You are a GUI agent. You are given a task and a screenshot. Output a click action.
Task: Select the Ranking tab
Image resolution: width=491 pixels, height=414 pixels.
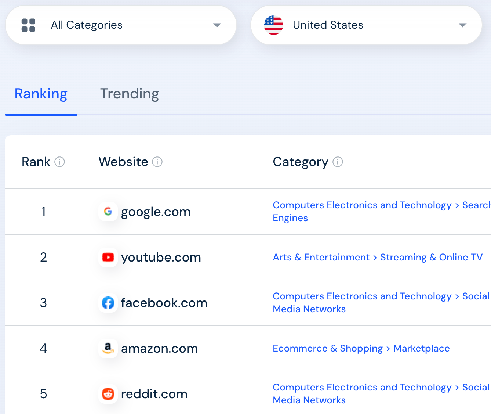41,94
